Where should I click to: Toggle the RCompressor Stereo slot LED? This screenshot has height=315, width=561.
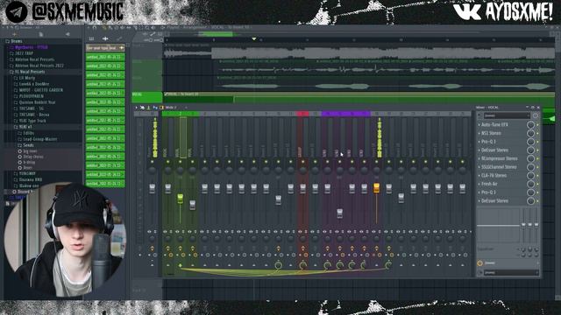[x=537, y=158]
